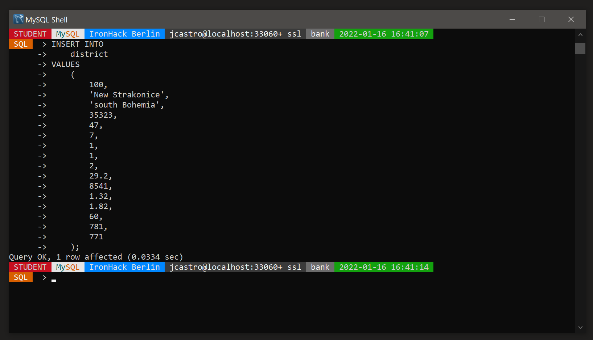Select the IronHack Berlin label on the lower bar

pos(124,267)
